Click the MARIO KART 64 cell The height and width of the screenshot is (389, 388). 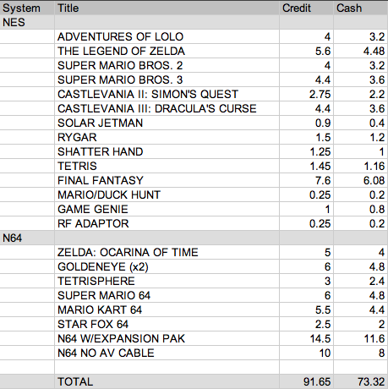click(167, 310)
